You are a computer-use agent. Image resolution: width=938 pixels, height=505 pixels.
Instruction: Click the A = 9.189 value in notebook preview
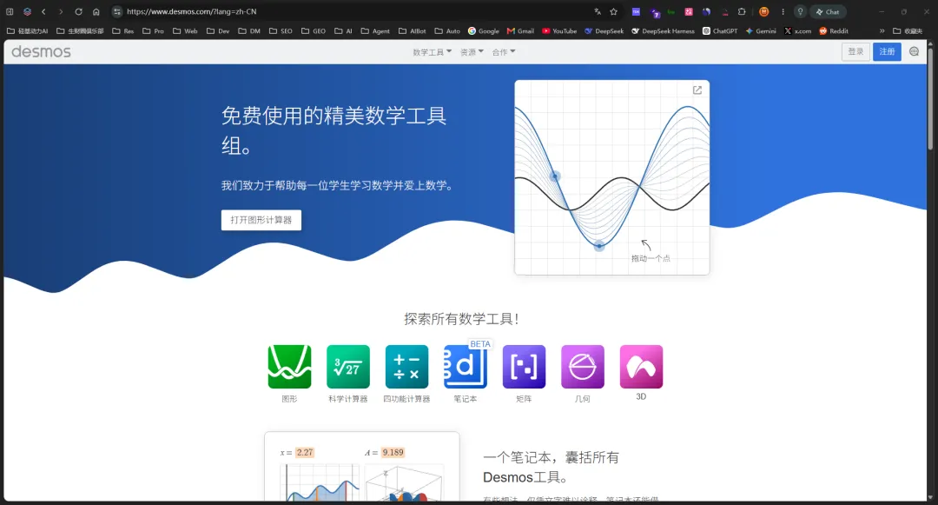pos(393,452)
